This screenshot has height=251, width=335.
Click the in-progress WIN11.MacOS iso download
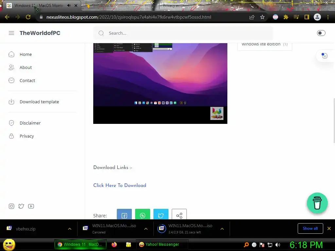(x=186, y=229)
